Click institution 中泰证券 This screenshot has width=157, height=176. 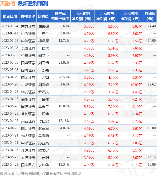(28, 56)
